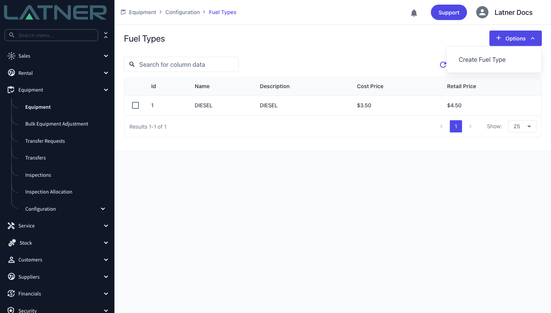Image resolution: width=551 pixels, height=313 pixels.
Task: Expand the Rental menu chevron
Action: 106,73
